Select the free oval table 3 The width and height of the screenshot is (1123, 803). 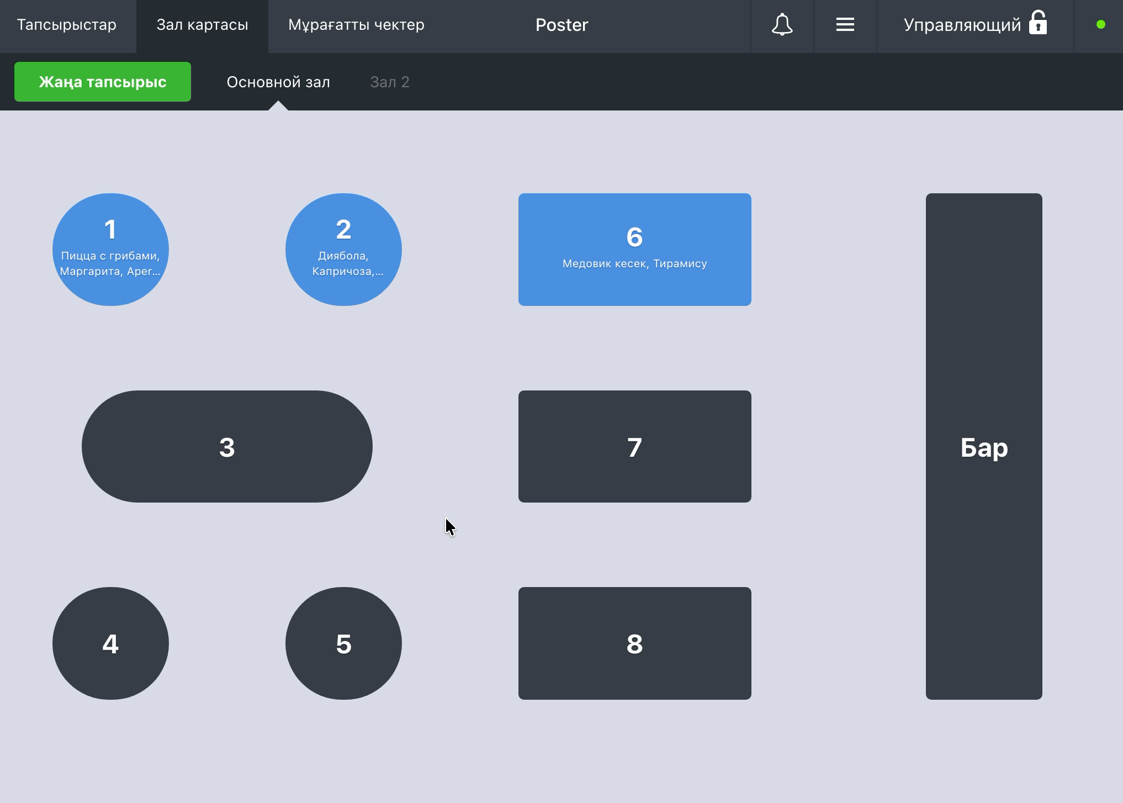point(227,447)
